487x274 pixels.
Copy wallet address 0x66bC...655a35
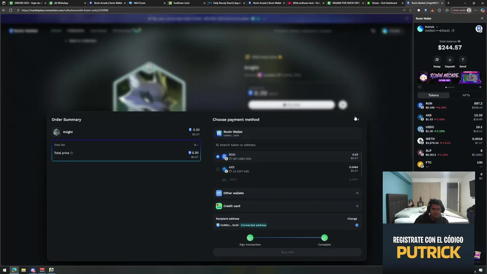(453, 30)
